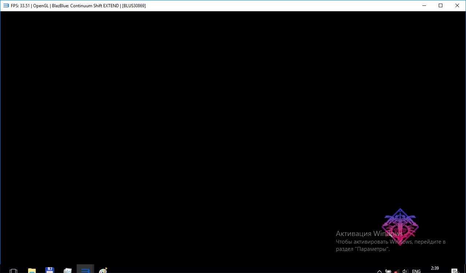Click the RPCS3 icon in the title bar
Screen dimensions: 466x273
(6, 5)
